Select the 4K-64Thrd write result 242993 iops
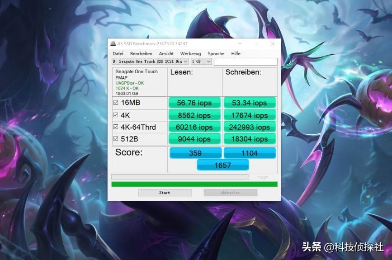The width and height of the screenshot is (392, 260). point(250,127)
